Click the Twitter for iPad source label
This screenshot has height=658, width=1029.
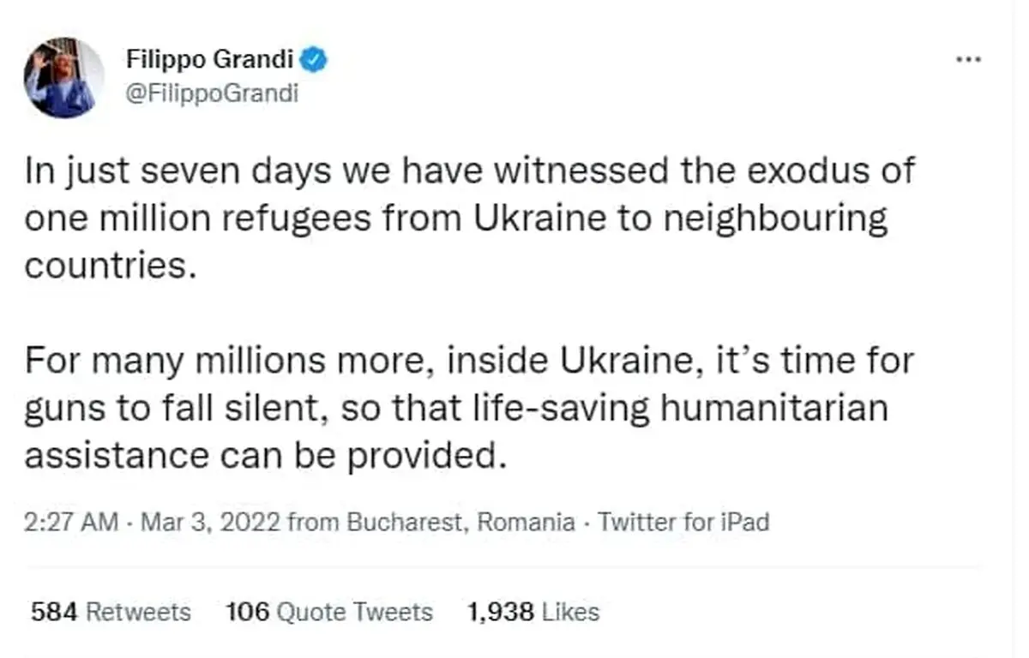click(x=683, y=522)
